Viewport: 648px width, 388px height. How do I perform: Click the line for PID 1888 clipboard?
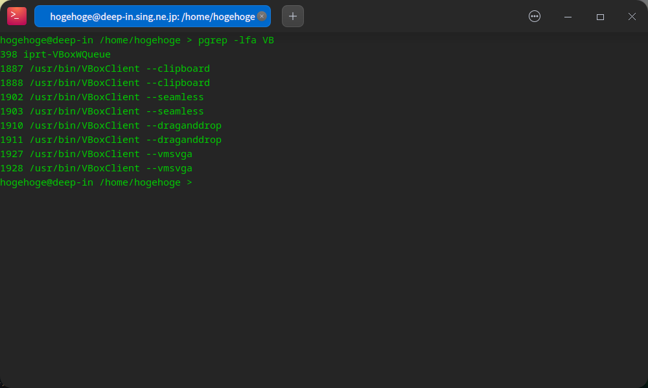105,83
